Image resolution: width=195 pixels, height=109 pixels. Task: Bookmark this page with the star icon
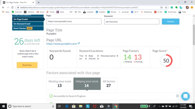click(166, 8)
